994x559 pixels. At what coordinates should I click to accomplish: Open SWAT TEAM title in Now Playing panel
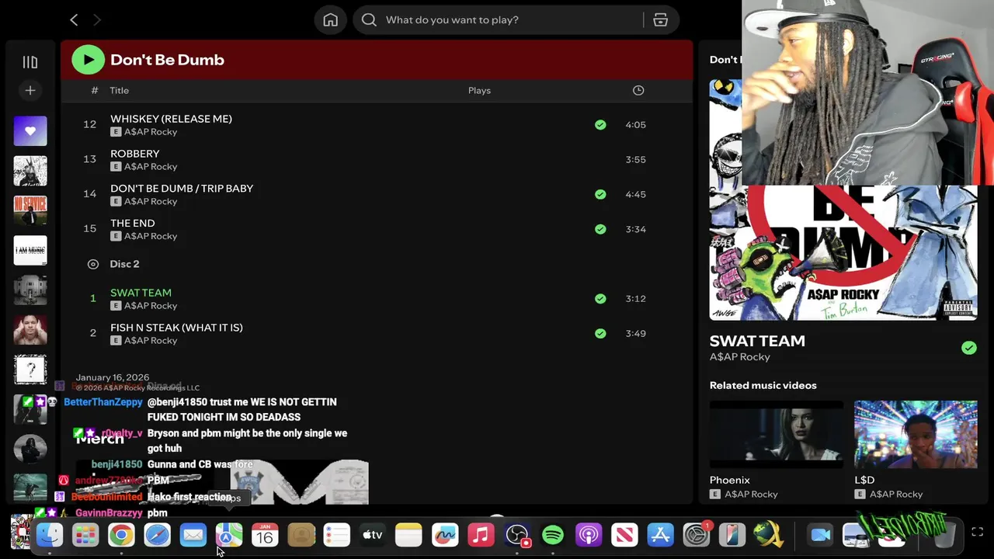pos(757,341)
